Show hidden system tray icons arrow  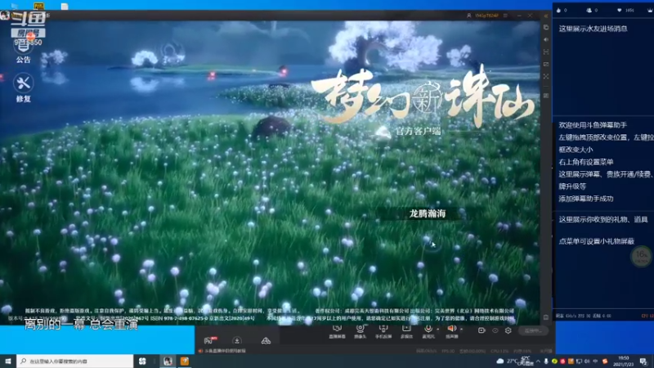[x=538, y=361]
